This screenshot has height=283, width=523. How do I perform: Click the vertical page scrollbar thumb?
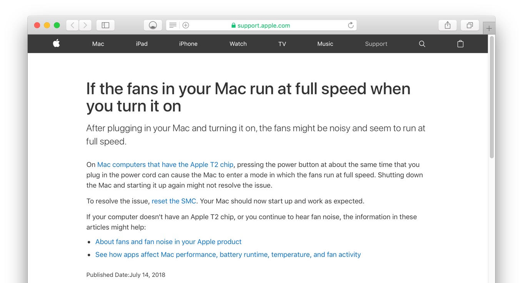pyautogui.click(x=491, y=97)
